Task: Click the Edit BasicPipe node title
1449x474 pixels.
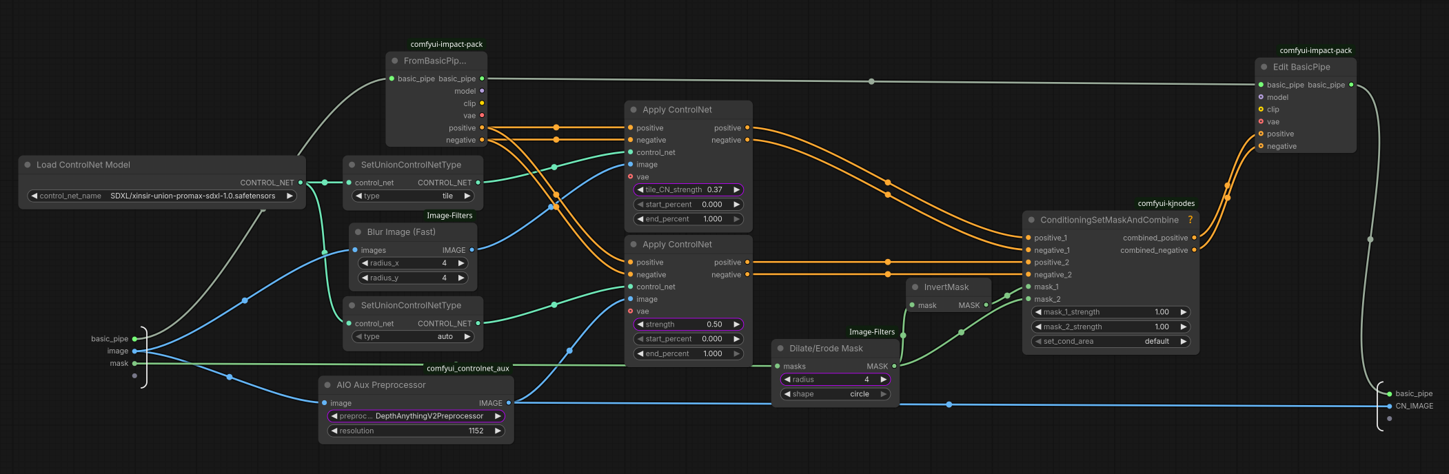Action: coord(1301,67)
